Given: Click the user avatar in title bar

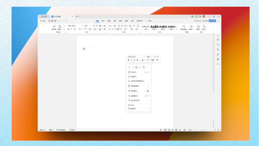Looking at the screenshot, I should point(204,17).
